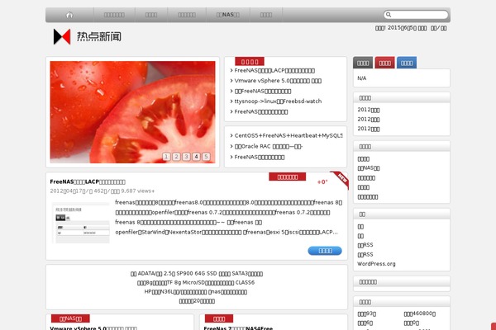
Task: Open the WordPress.org link
Action: (376, 264)
